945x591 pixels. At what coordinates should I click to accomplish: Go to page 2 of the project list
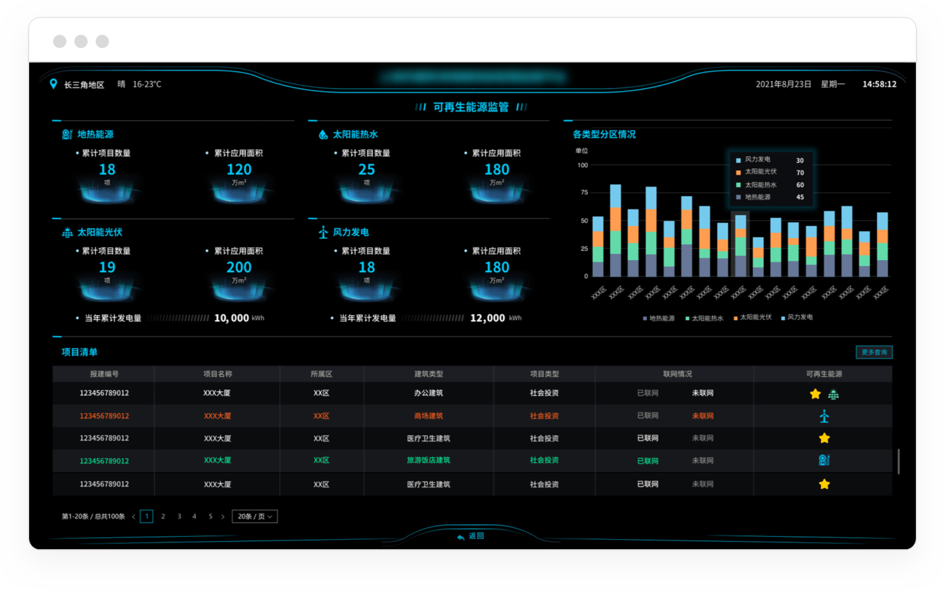point(163,516)
